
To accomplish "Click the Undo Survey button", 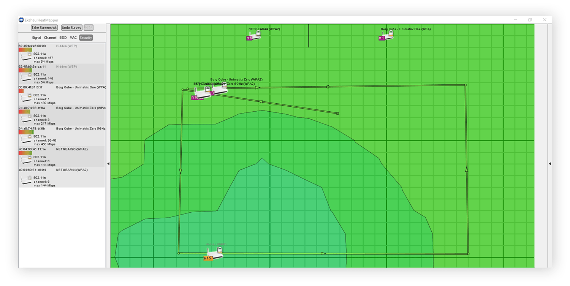I will tap(72, 28).
